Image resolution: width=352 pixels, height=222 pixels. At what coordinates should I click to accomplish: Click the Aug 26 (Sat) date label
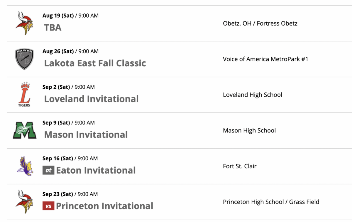coord(58,51)
